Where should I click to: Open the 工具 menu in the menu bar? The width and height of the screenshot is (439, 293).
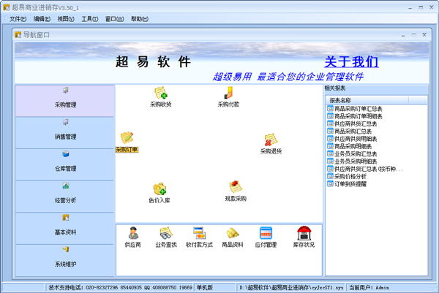[x=89, y=19]
